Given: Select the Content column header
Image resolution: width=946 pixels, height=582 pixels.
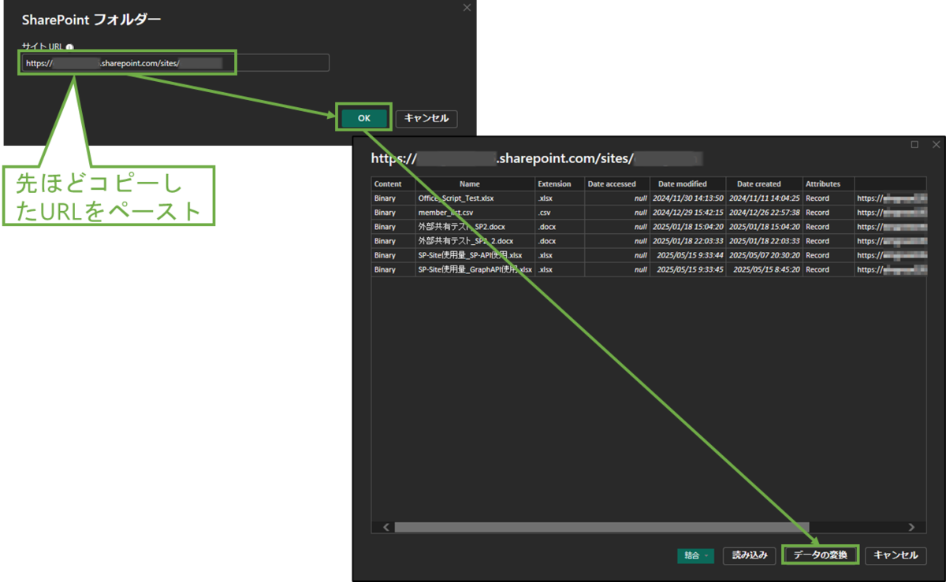Looking at the screenshot, I should [393, 183].
